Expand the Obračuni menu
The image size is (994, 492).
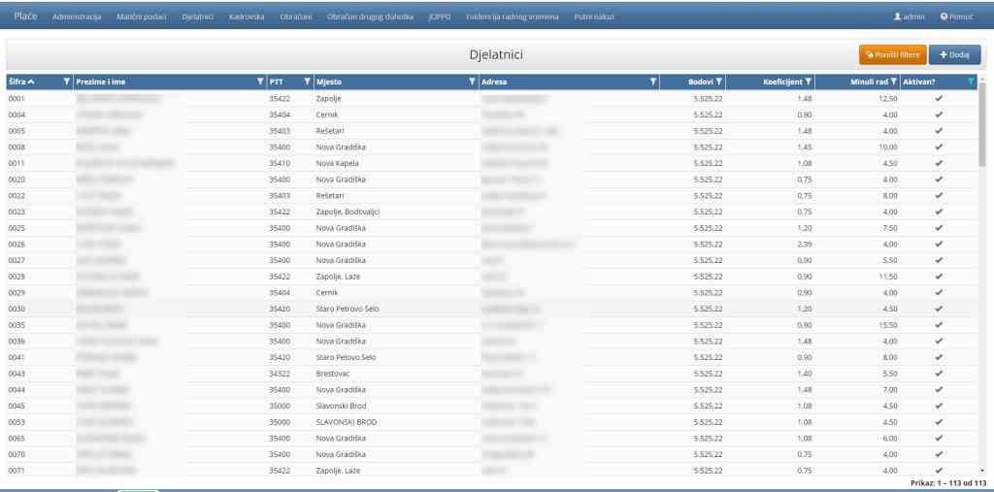(295, 17)
